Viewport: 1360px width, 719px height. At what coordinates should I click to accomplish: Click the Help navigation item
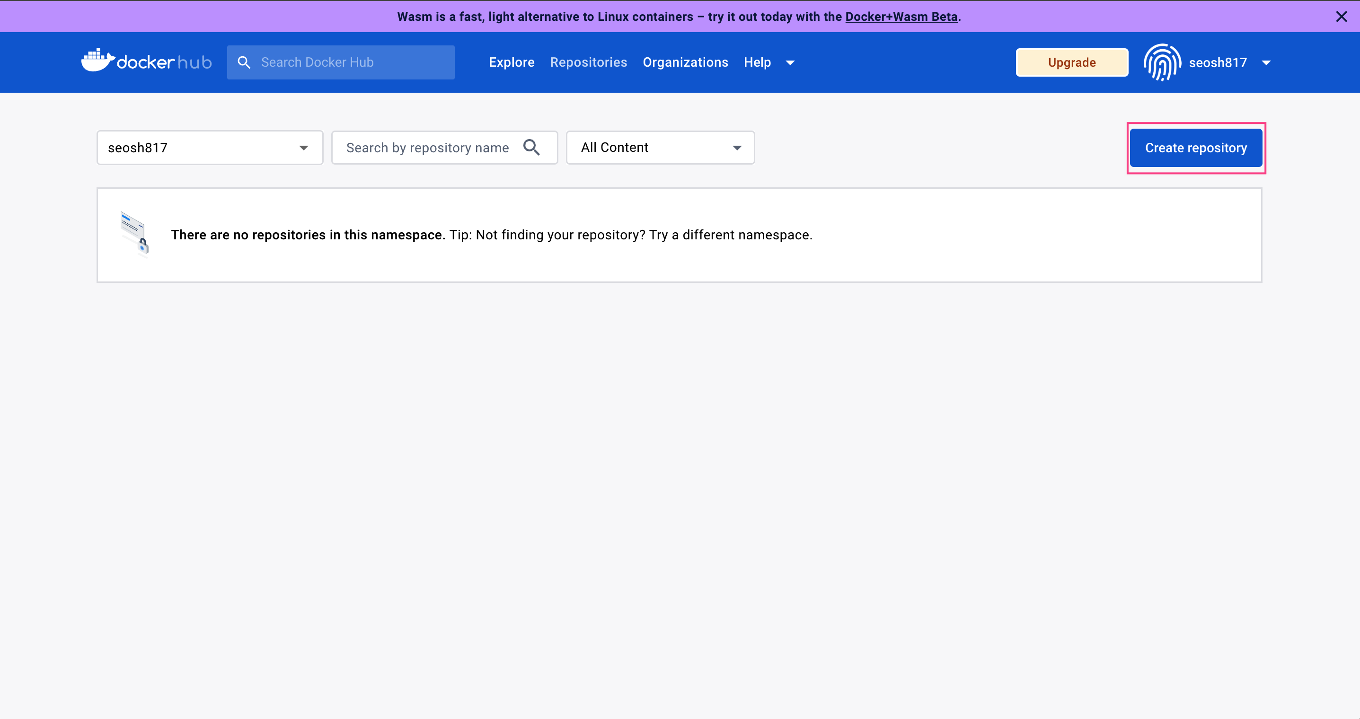click(757, 62)
